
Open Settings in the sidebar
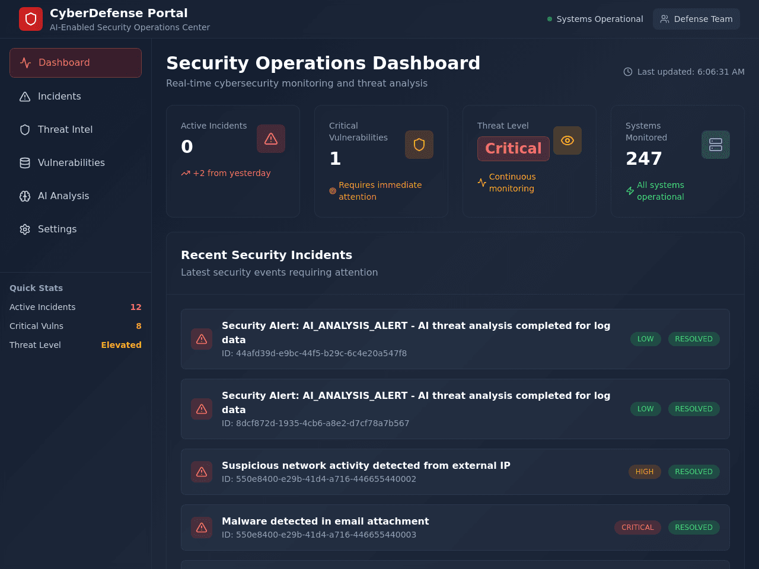coord(75,229)
